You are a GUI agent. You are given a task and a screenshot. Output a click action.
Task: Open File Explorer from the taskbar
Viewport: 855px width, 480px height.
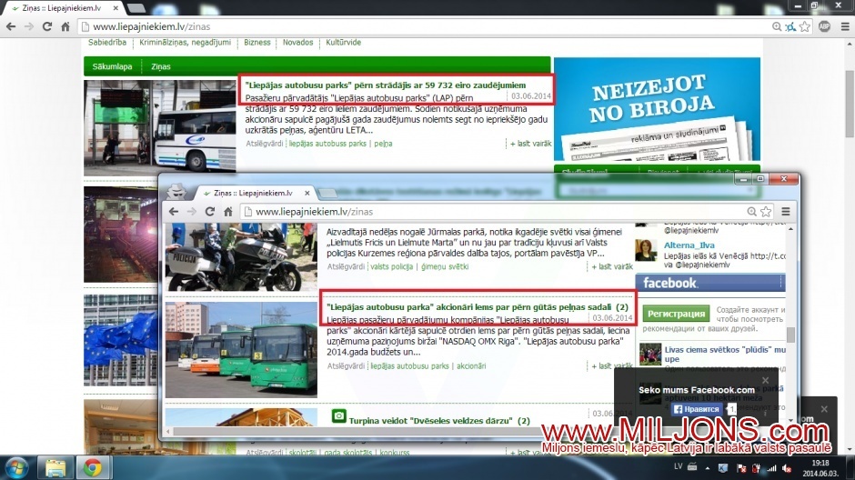55,467
